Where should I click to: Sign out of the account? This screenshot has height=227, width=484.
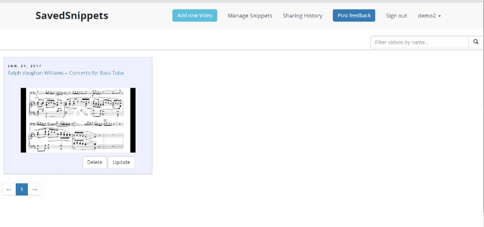tap(396, 16)
